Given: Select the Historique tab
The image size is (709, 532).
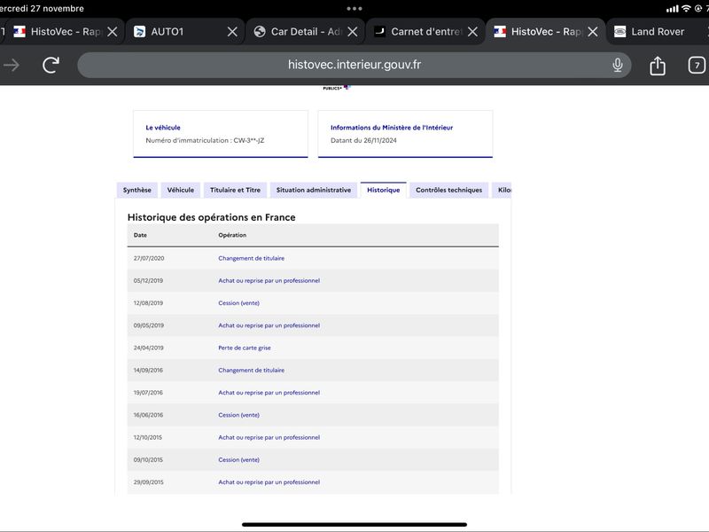Looking at the screenshot, I should pyautogui.click(x=384, y=190).
